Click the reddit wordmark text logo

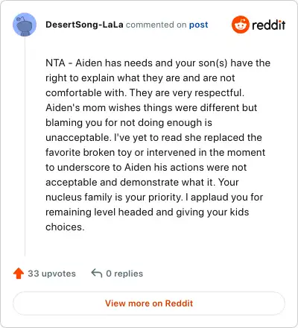point(269,25)
